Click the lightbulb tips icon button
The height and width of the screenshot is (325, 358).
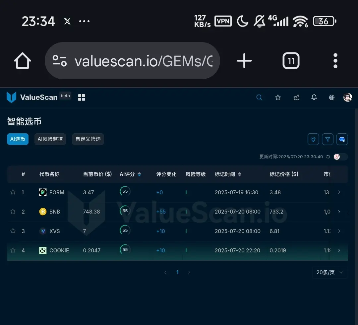(x=313, y=139)
